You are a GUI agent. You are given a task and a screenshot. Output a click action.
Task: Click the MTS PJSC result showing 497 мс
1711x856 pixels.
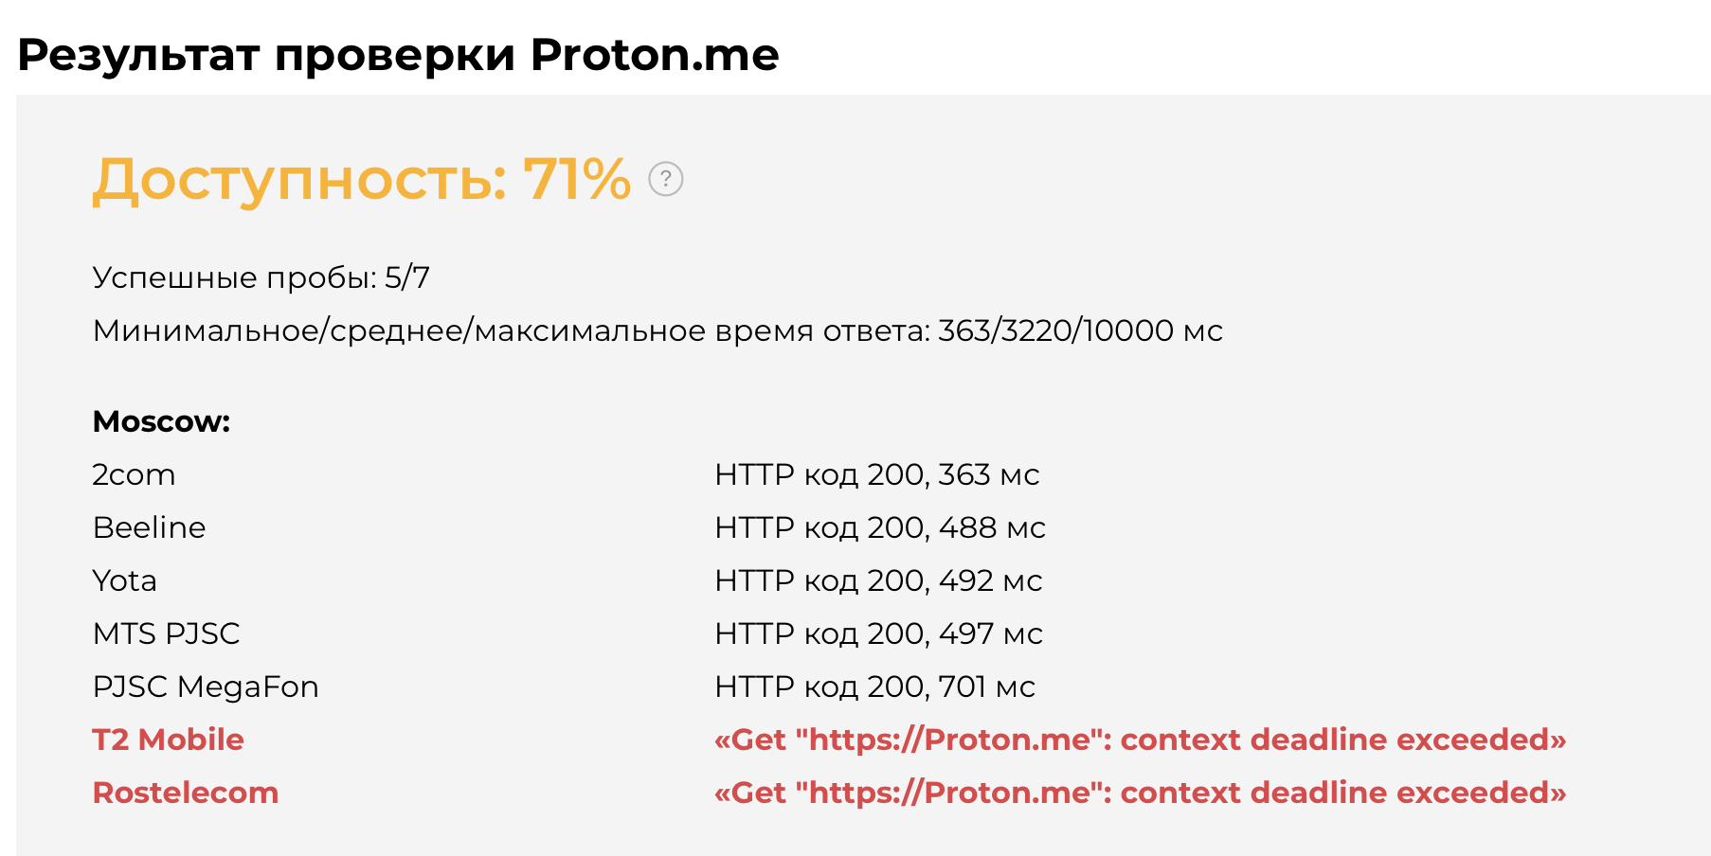[878, 633]
